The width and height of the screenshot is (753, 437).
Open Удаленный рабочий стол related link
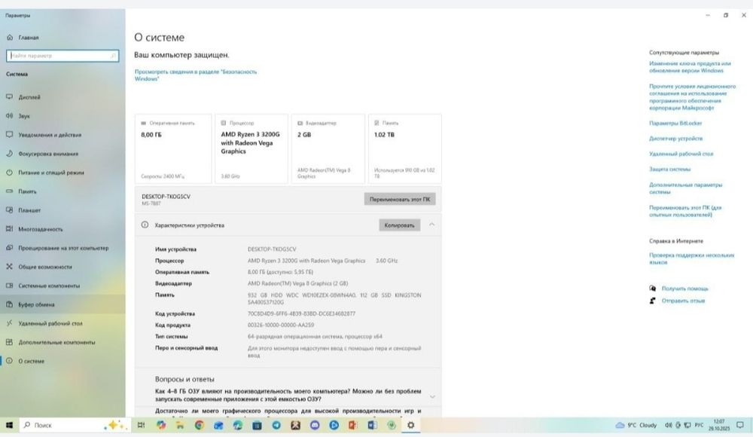click(681, 154)
